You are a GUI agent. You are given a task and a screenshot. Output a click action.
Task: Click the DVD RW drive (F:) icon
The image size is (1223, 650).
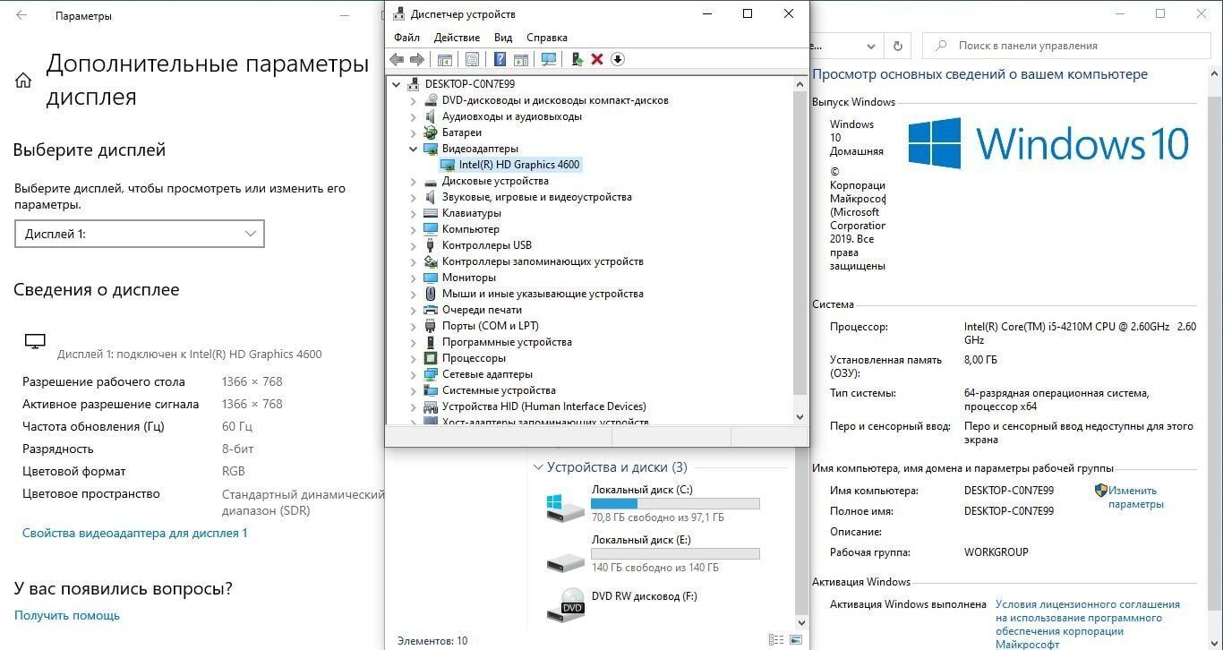(x=565, y=606)
